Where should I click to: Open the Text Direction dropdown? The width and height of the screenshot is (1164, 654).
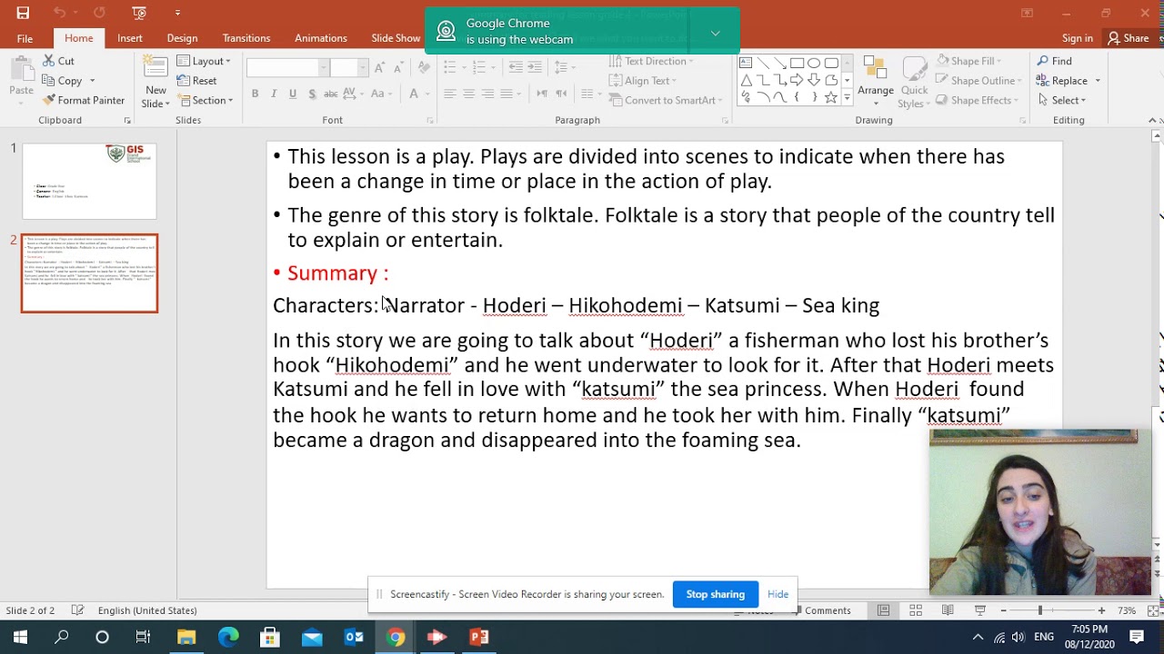pos(651,61)
